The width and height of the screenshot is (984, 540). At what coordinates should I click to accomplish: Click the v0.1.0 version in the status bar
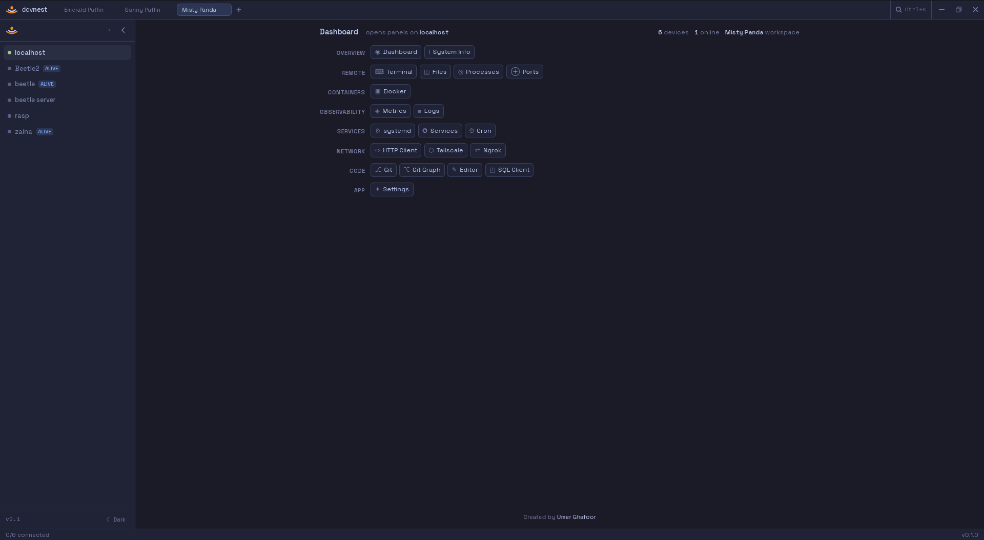pyautogui.click(x=970, y=535)
